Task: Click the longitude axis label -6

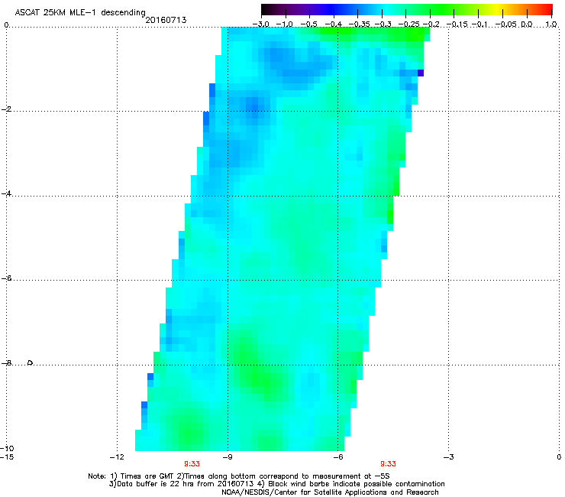Action: point(337,457)
